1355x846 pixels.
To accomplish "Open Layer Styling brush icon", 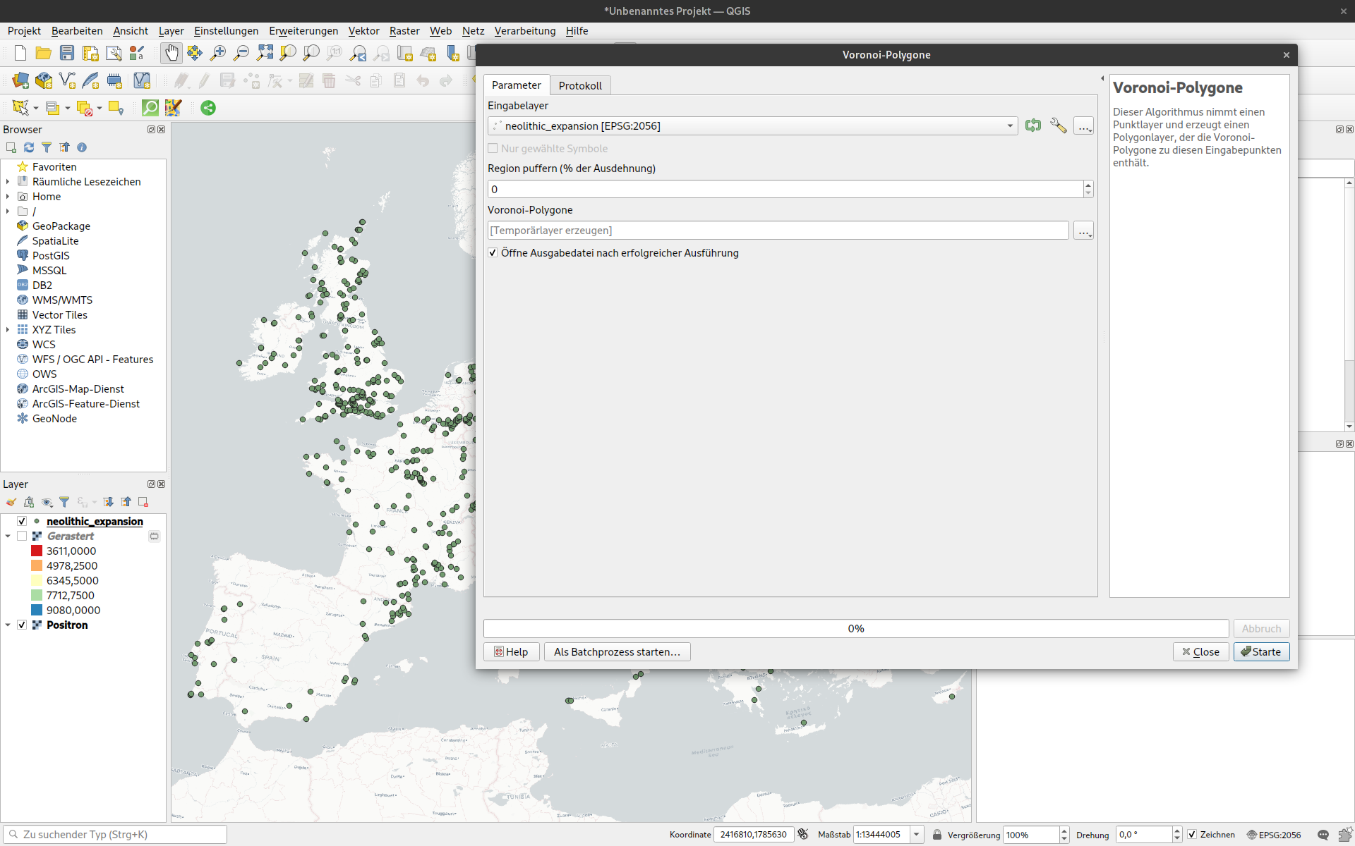I will click(x=11, y=502).
